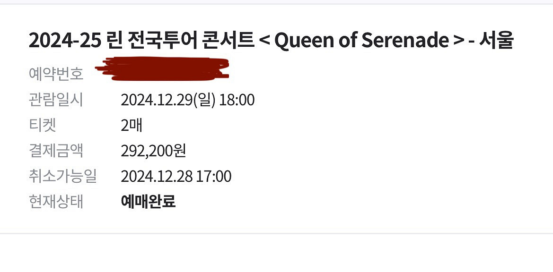
Task: Click the bold 예매완료 status text
Action: point(148,202)
